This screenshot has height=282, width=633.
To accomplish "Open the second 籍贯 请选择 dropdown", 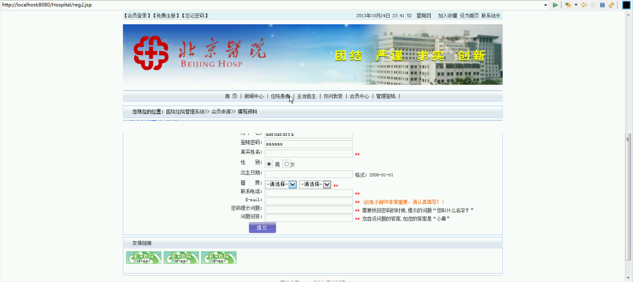I will coord(315,184).
